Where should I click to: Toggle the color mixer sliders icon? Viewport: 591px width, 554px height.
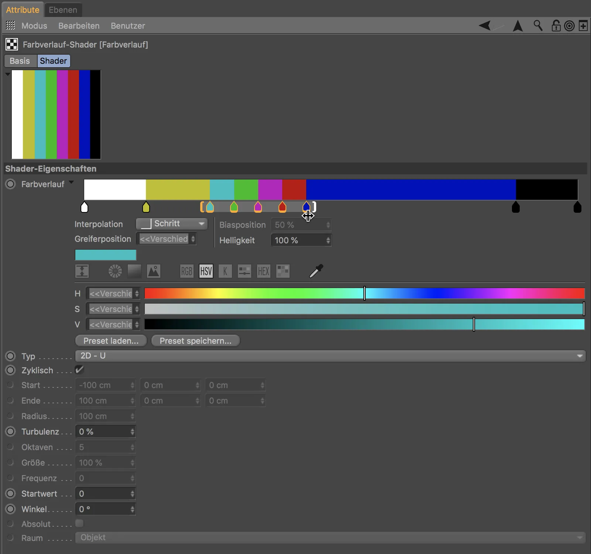[244, 271]
